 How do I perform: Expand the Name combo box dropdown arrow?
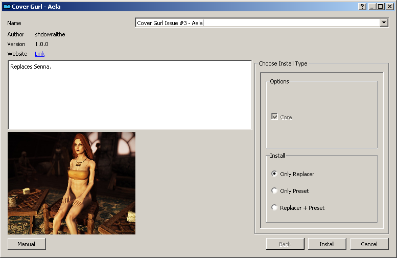click(384, 23)
